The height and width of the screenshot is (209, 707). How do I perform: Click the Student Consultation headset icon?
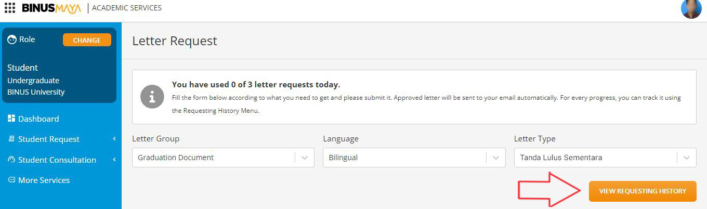(x=11, y=160)
